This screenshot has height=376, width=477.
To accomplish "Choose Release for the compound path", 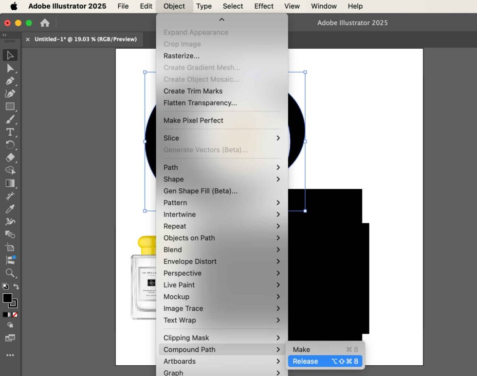I will [305, 361].
